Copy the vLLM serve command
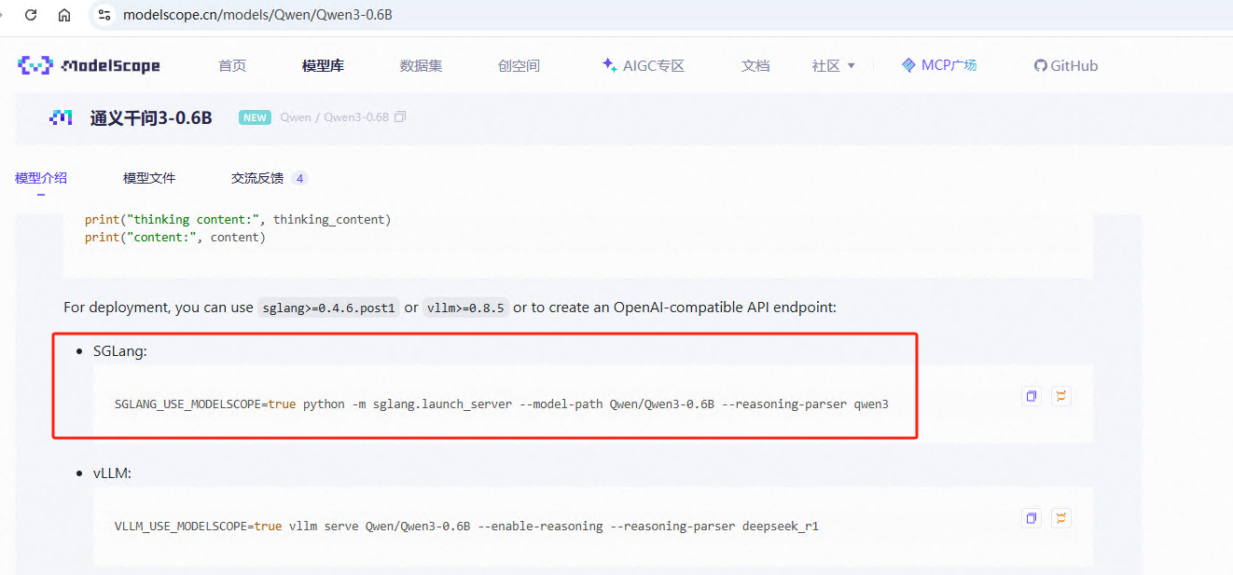This screenshot has height=575, width=1233. (x=1031, y=518)
